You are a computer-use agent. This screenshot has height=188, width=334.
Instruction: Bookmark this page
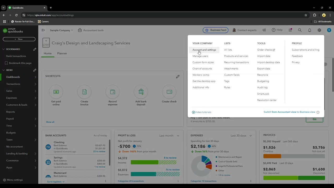click(x=18, y=63)
